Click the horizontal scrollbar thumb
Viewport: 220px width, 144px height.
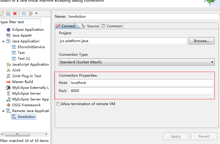17,134
